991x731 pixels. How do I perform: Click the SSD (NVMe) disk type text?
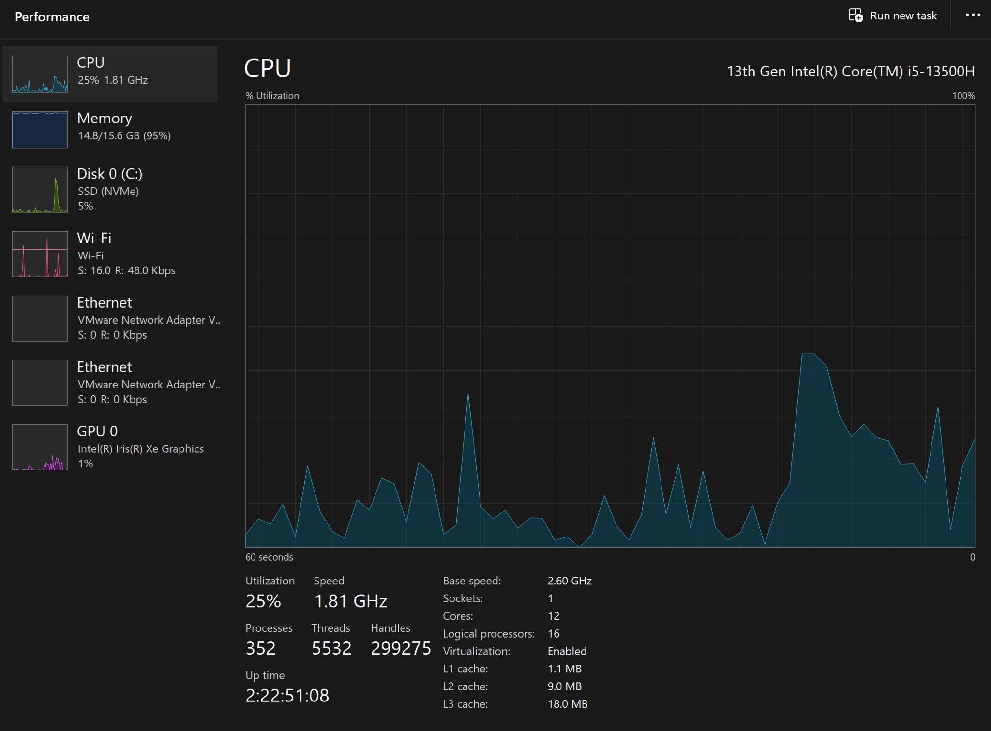pyautogui.click(x=108, y=191)
